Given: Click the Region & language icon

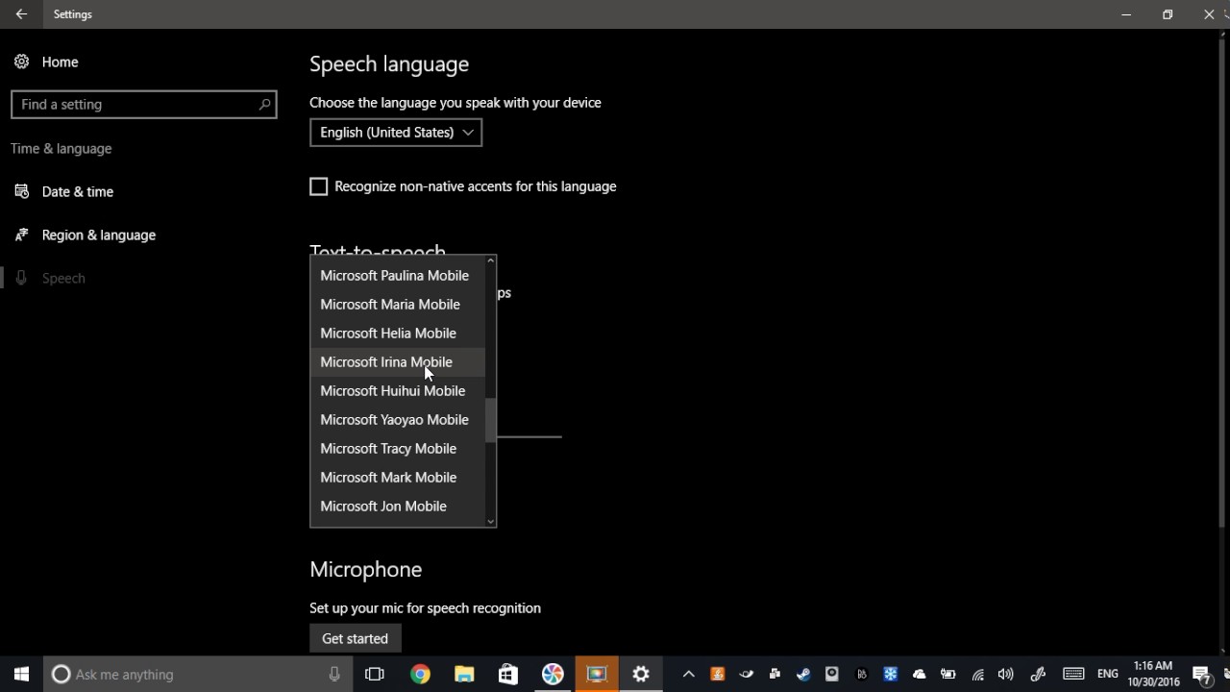Looking at the screenshot, I should (21, 235).
